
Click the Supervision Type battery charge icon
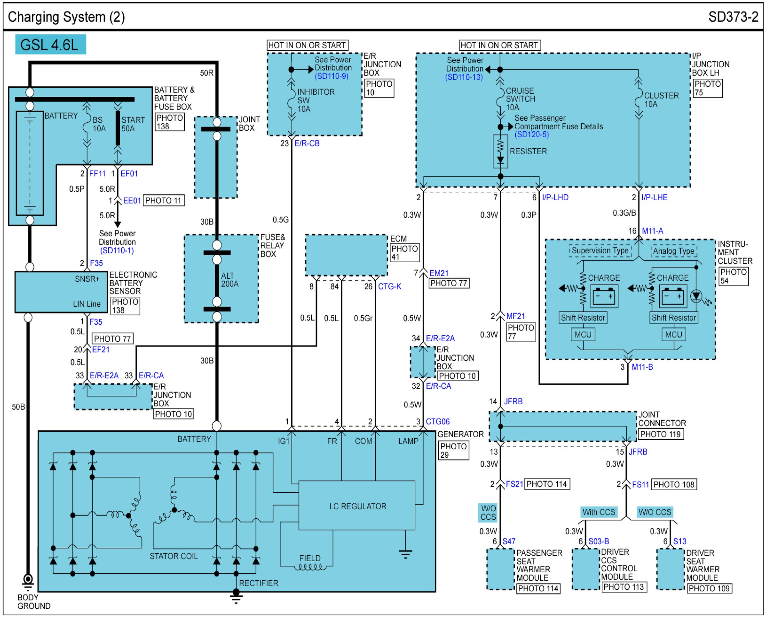[604, 296]
